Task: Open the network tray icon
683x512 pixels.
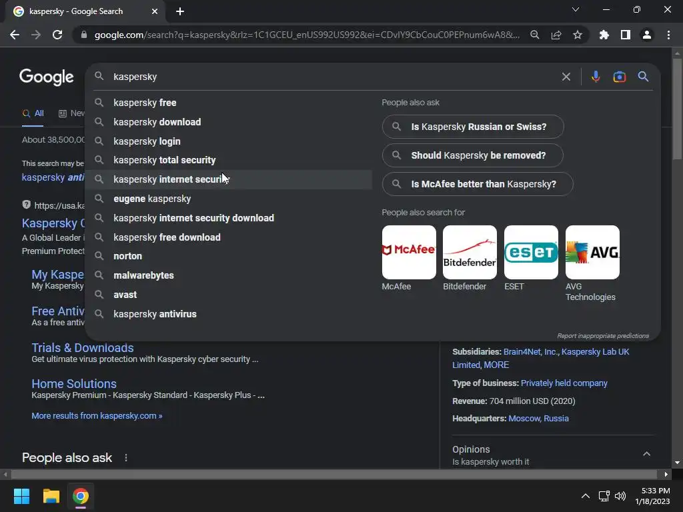Action: pos(604,496)
